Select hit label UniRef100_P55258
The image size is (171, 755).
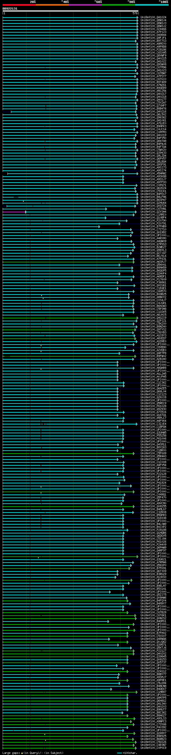click(x=153, y=435)
